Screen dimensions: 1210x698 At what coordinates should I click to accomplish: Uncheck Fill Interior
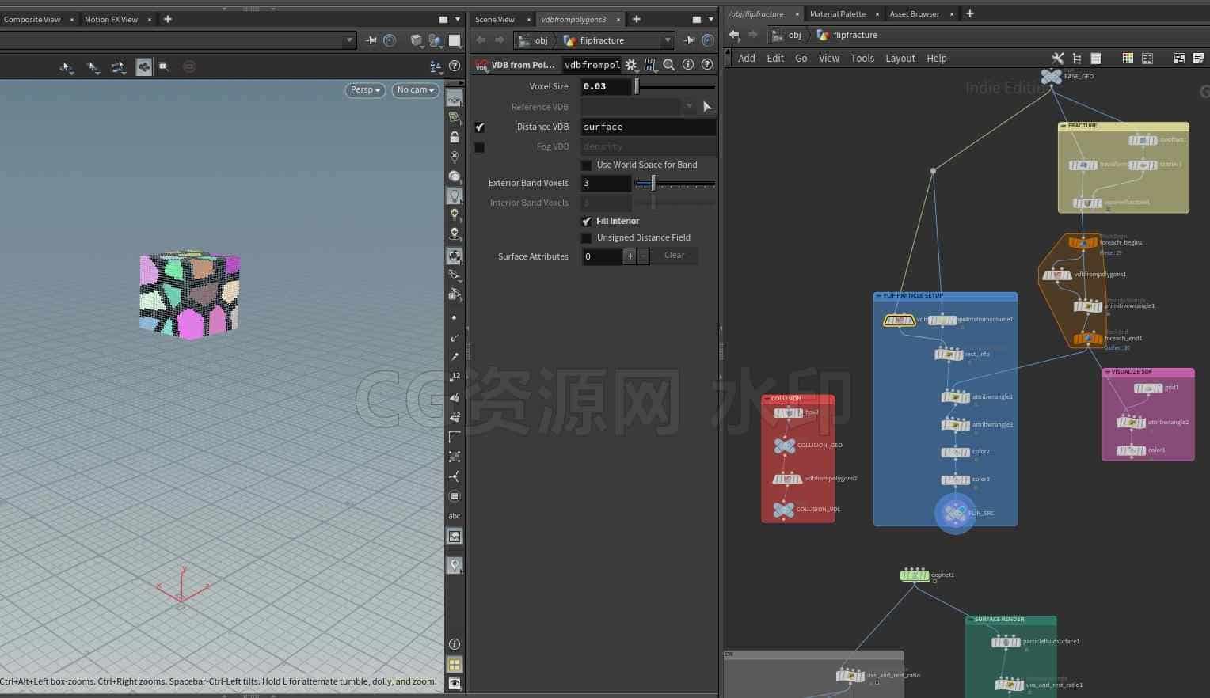tap(586, 222)
